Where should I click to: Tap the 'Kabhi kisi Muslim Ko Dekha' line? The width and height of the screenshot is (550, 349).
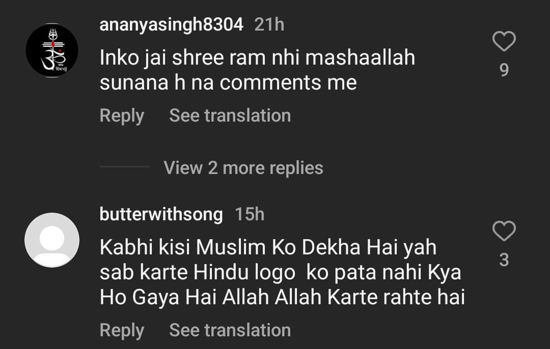(x=268, y=247)
